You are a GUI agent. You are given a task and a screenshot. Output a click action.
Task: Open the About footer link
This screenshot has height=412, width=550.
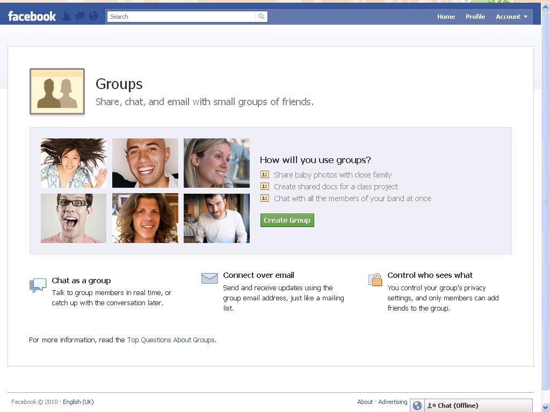pos(365,402)
